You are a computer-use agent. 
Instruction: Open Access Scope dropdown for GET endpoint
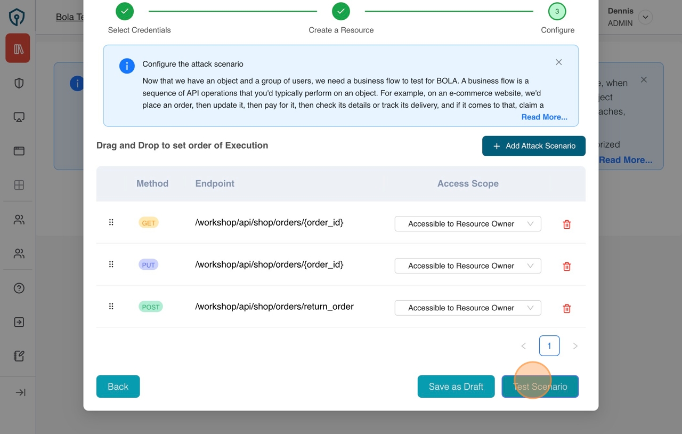click(x=467, y=223)
